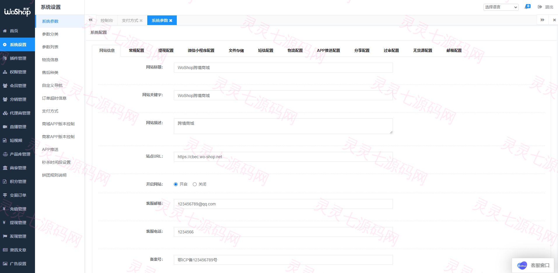
Task: Click the 客服邮箱 input field
Action: click(x=283, y=204)
